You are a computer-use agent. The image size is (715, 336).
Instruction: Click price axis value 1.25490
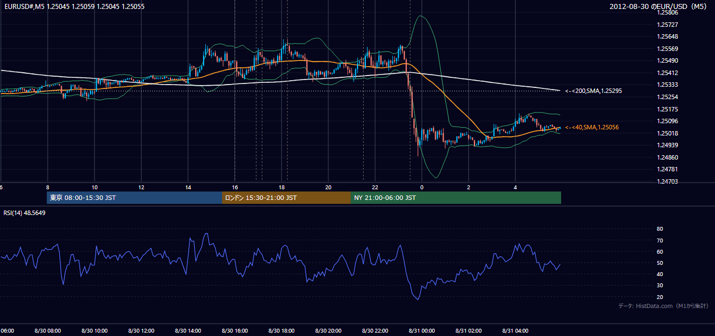(667, 61)
